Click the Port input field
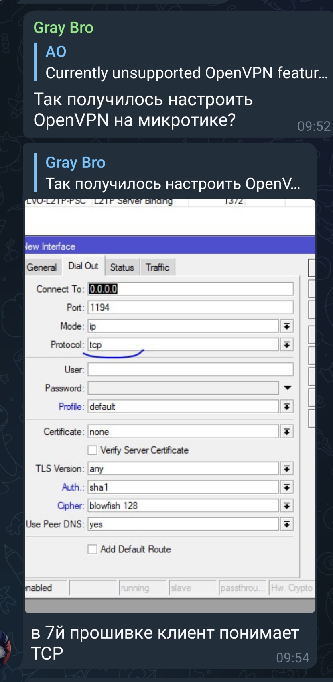 (191, 308)
